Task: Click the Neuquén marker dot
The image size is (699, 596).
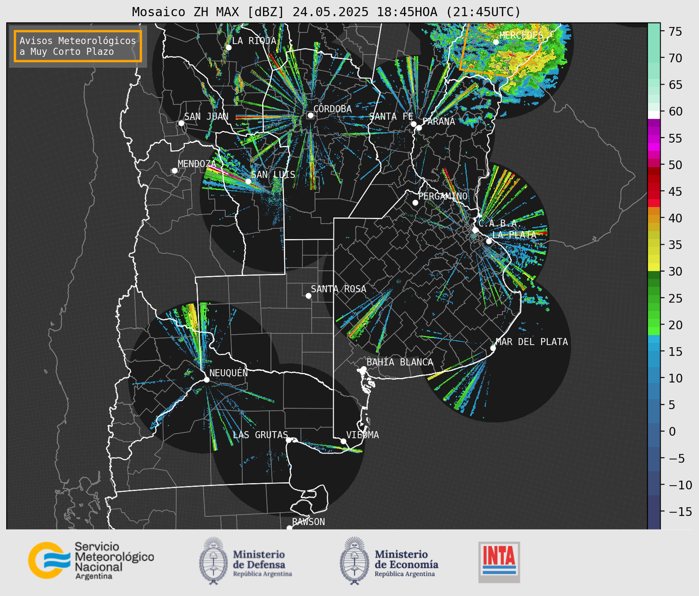Action: click(x=206, y=380)
